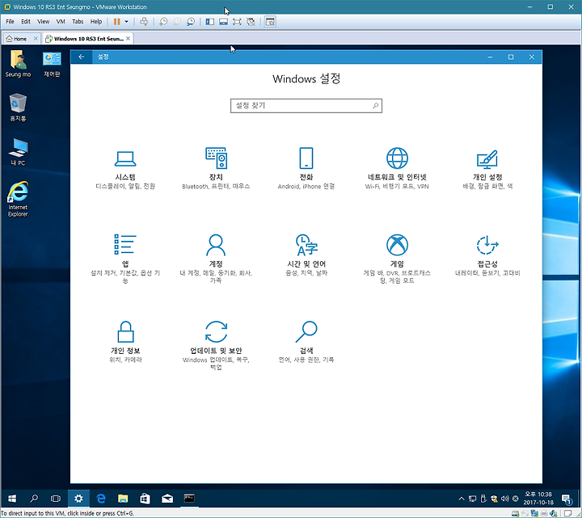Open the taskbar clock showing 10:38
Image resolution: width=582 pixels, height=518 pixels.
pos(538,499)
